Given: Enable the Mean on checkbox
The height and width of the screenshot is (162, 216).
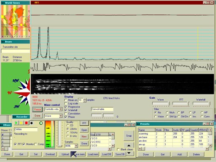Looking at the screenshot, I should coord(66,100).
